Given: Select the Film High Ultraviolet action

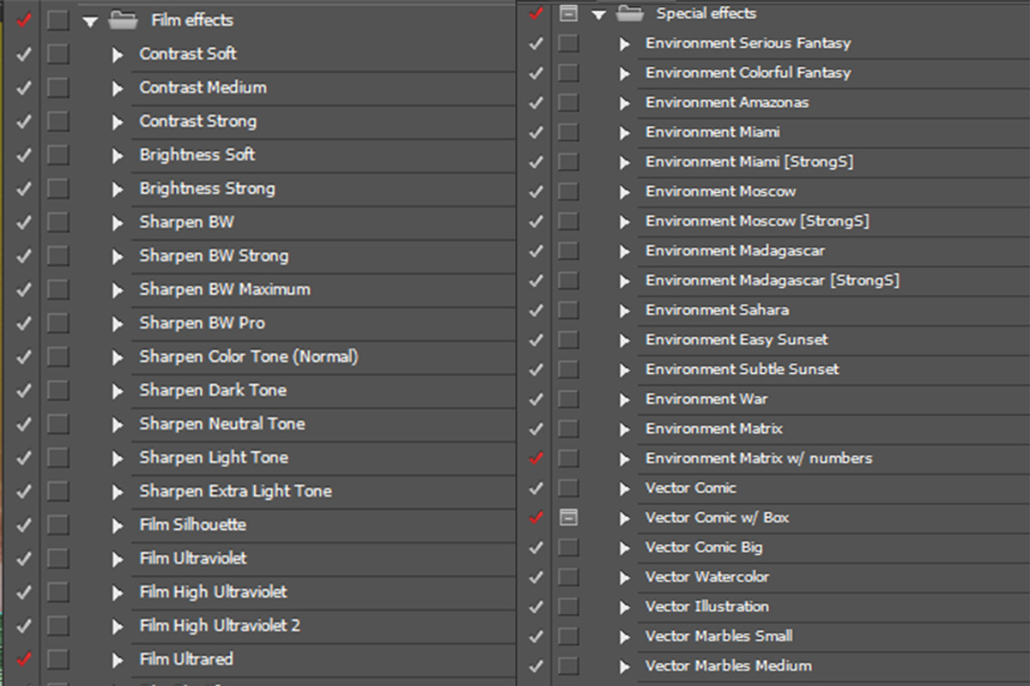Looking at the screenshot, I should click(213, 592).
